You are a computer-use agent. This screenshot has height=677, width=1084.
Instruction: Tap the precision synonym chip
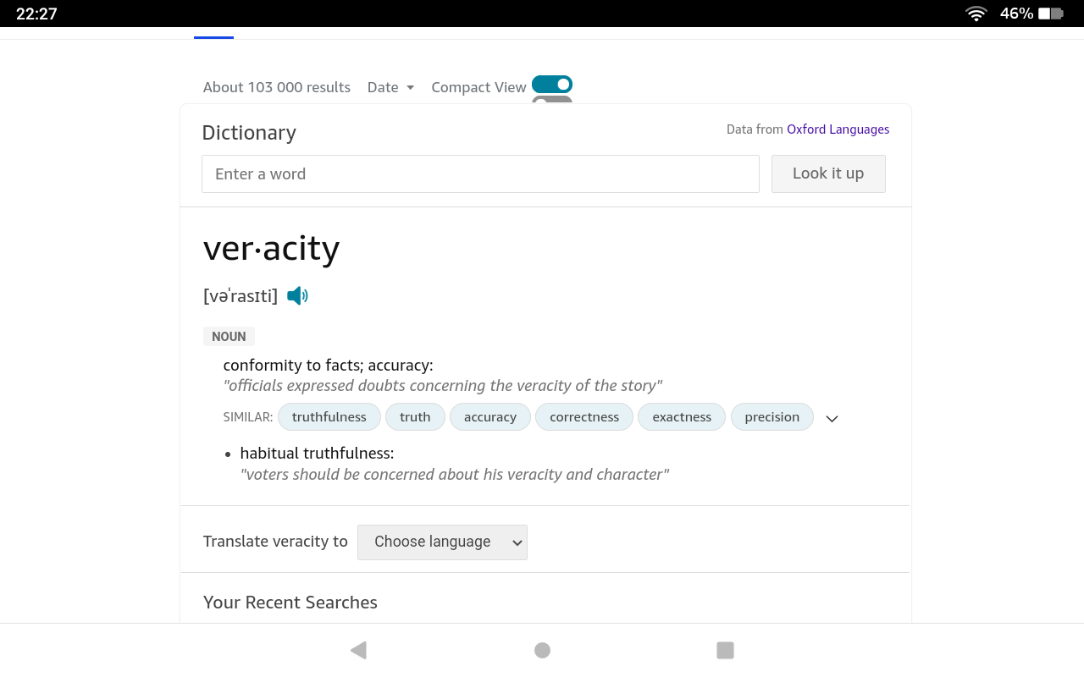772,417
